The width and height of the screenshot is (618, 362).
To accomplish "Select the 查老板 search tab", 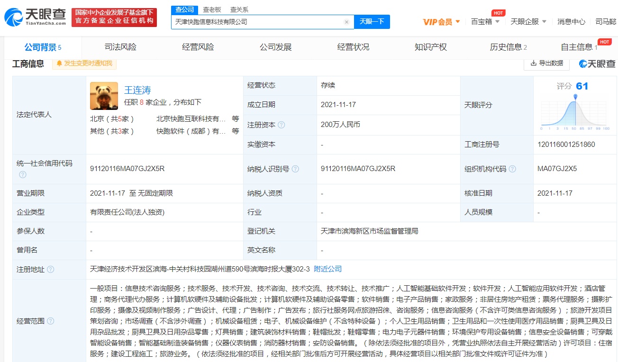I will coord(212,9).
